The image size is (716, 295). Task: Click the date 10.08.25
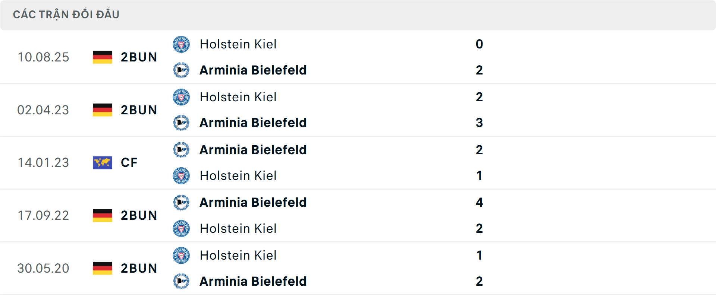(43, 57)
